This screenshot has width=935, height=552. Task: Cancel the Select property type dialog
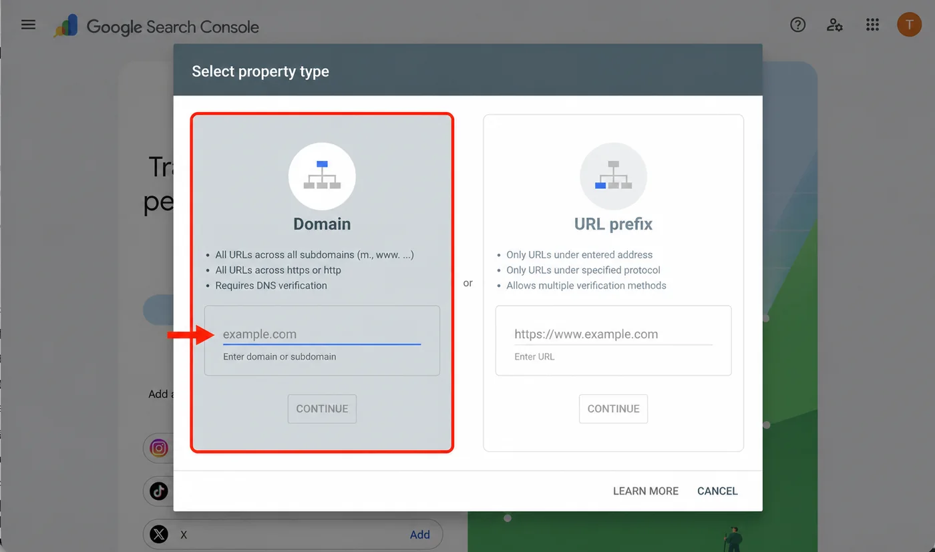tap(717, 491)
